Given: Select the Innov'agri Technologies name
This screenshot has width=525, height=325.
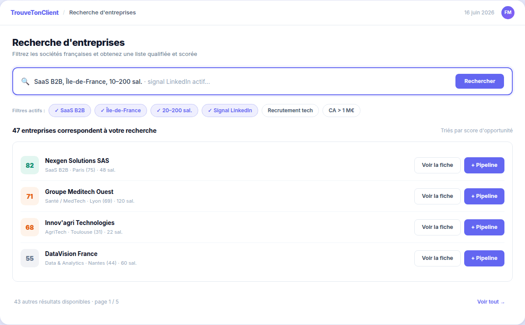Looking at the screenshot, I should tap(80, 223).
